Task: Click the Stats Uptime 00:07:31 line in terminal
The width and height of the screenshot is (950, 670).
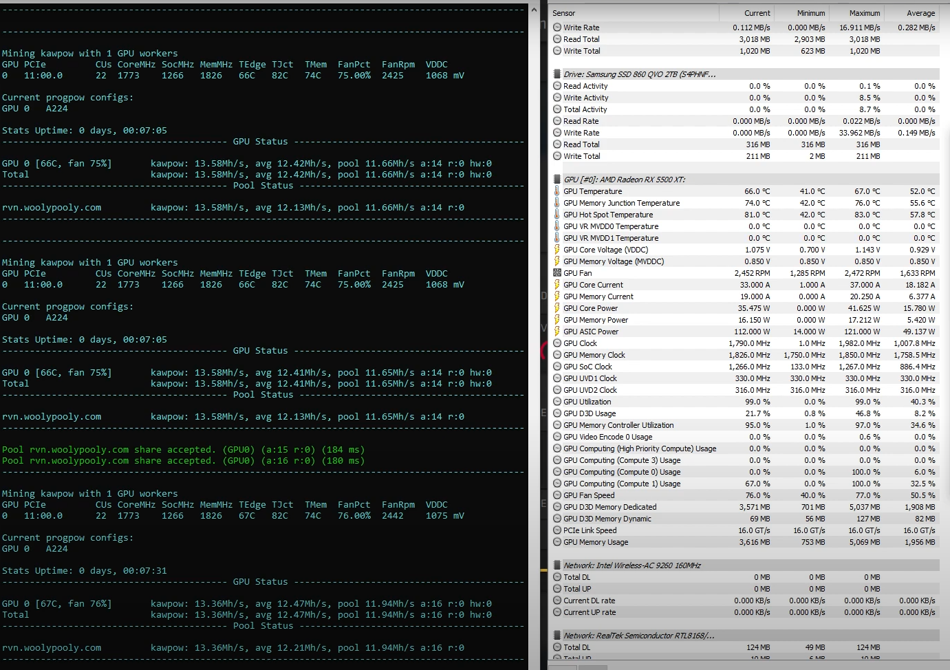Action: (85, 571)
